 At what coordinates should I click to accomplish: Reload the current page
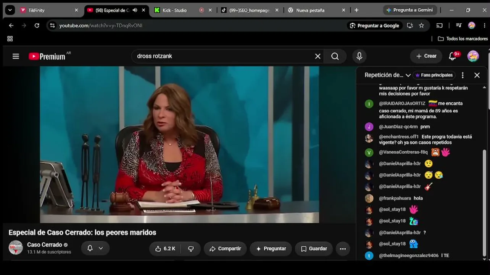tap(37, 26)
